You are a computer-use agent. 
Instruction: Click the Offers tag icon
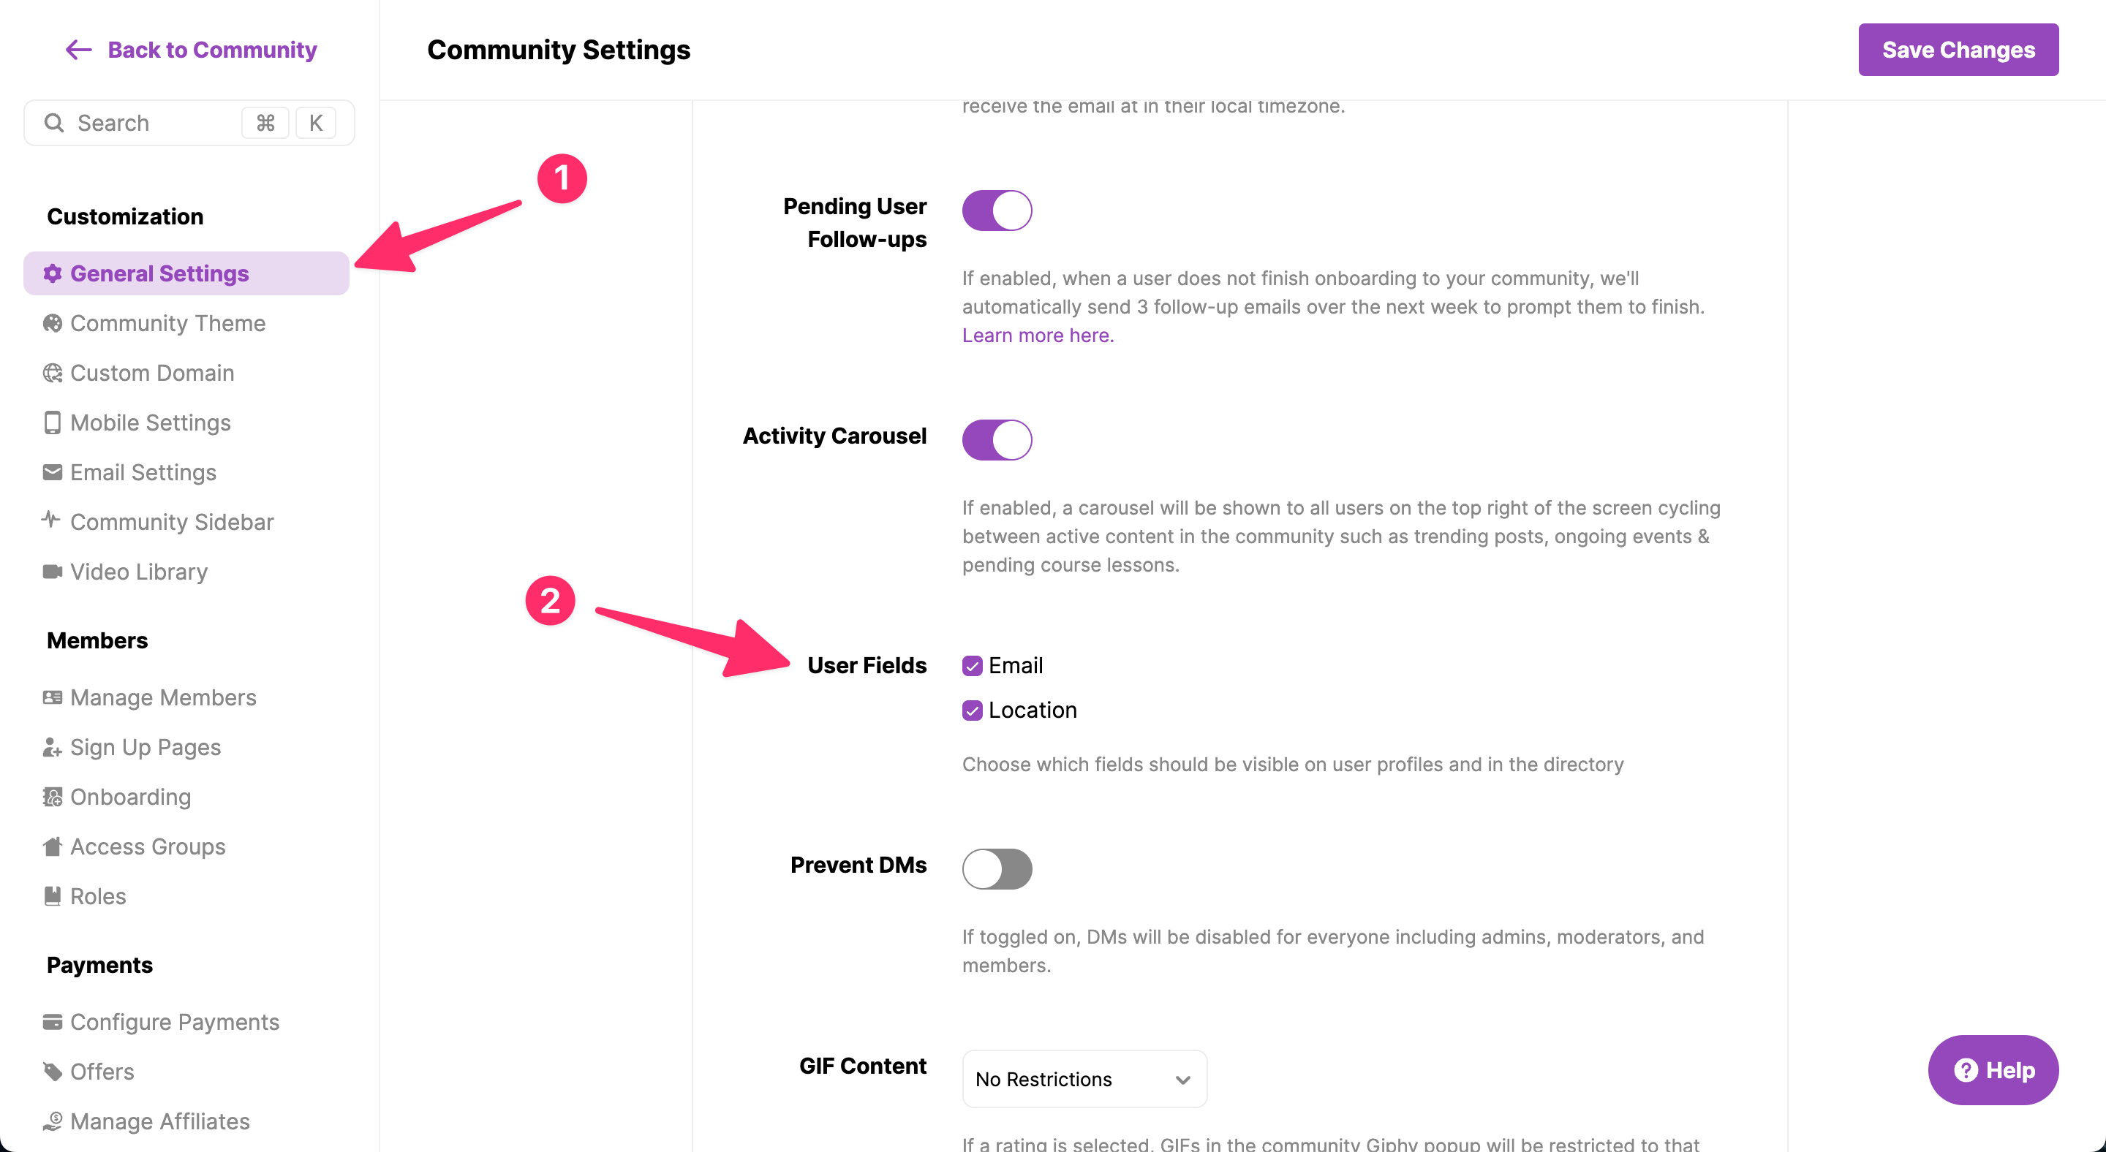53,1072
